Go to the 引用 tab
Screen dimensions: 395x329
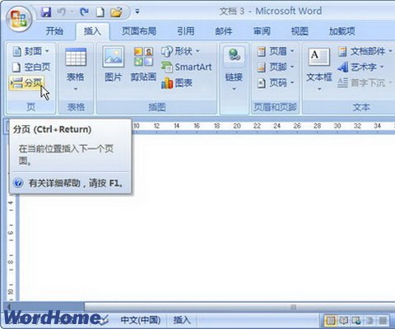coord(186,31)
